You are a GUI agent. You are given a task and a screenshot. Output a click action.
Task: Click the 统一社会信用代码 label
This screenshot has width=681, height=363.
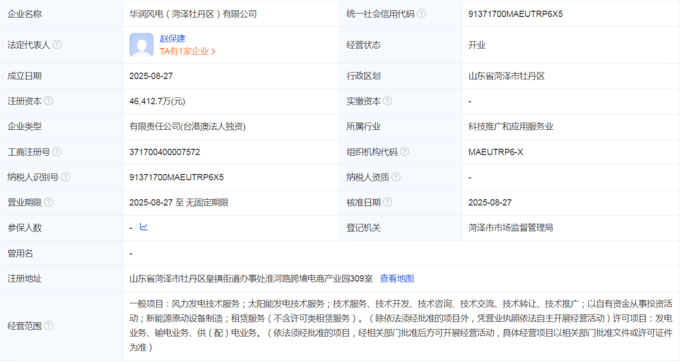[380, 14]
